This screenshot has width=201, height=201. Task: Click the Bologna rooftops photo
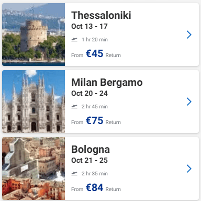coord(33,169)
